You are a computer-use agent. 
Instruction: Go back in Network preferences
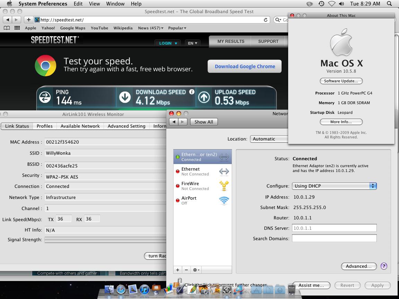[174, 122]
